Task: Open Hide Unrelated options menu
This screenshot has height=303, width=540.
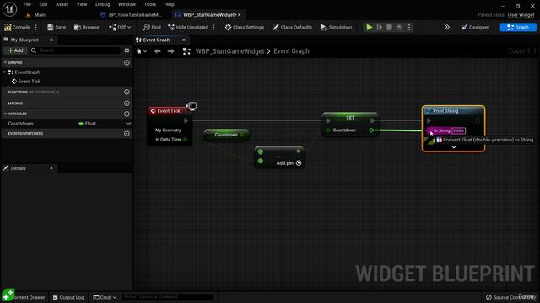Action: tap(213, 27)
